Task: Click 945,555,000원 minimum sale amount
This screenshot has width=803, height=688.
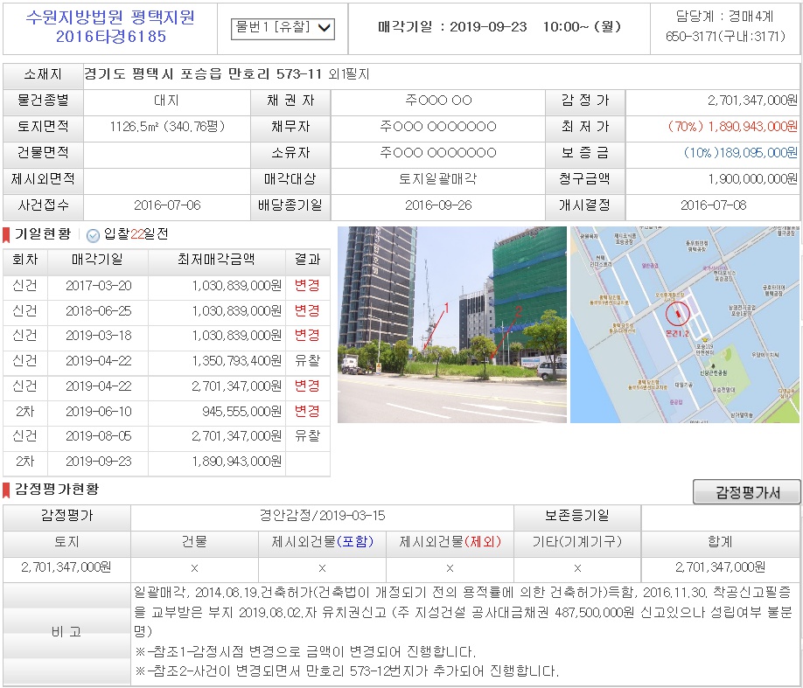Action: [241, 411]
